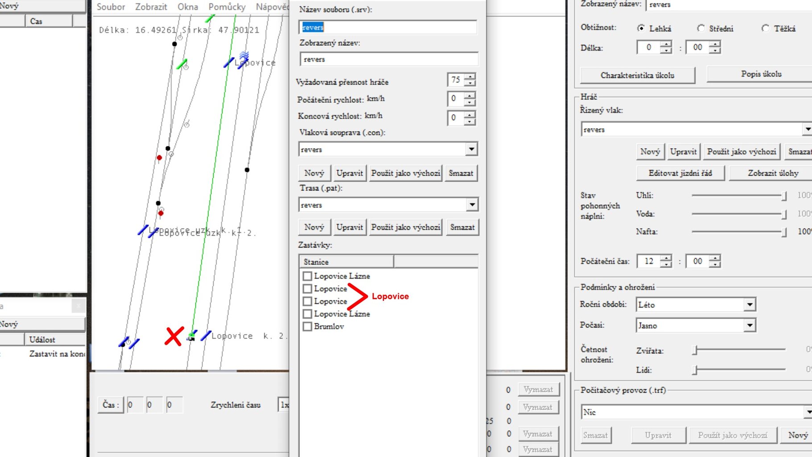Increase the starting speed value spinner

[x=470, y=95]
